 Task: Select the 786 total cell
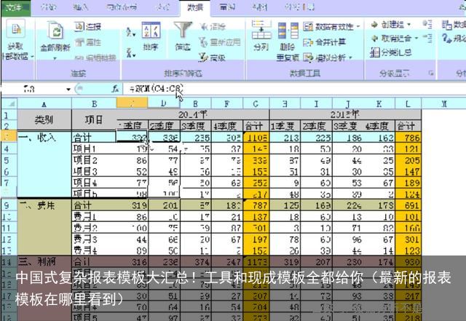408,138
